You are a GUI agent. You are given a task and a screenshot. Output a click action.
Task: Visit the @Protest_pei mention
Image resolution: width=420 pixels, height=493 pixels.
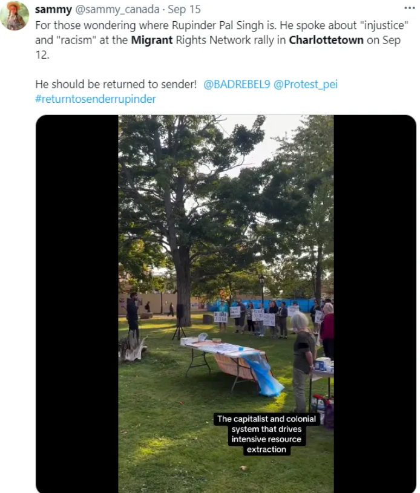pyautogui.click(x=306, y=84)
